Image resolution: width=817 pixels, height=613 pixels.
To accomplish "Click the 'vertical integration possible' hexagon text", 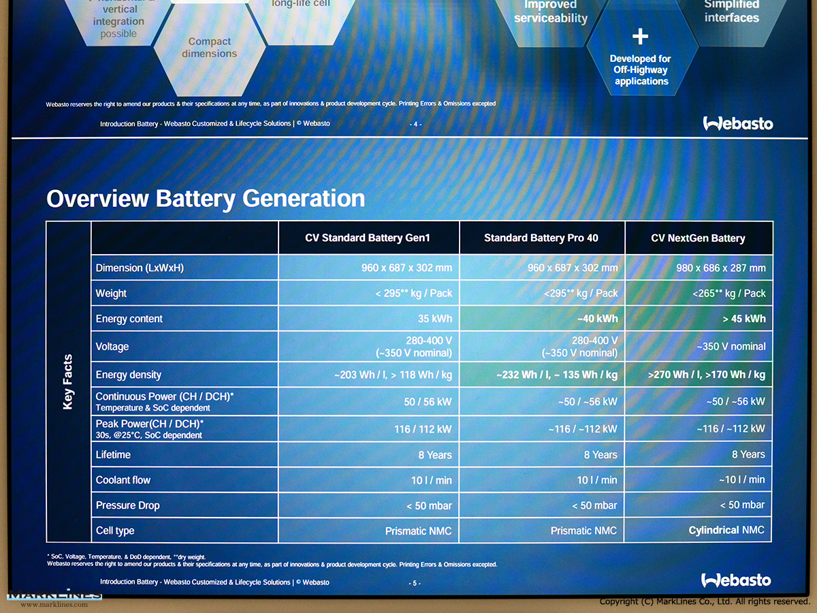I will 118,21.
